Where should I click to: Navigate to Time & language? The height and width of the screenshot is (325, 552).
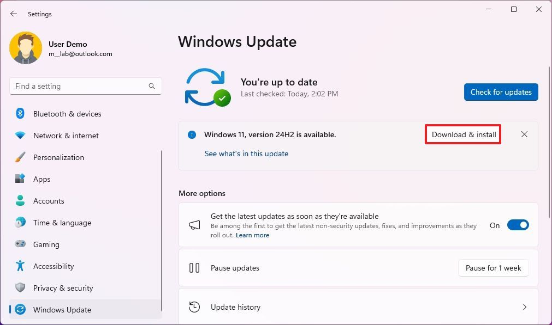tap(85, 223)
